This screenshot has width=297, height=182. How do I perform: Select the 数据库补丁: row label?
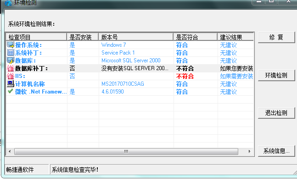[x=31, y=68]
